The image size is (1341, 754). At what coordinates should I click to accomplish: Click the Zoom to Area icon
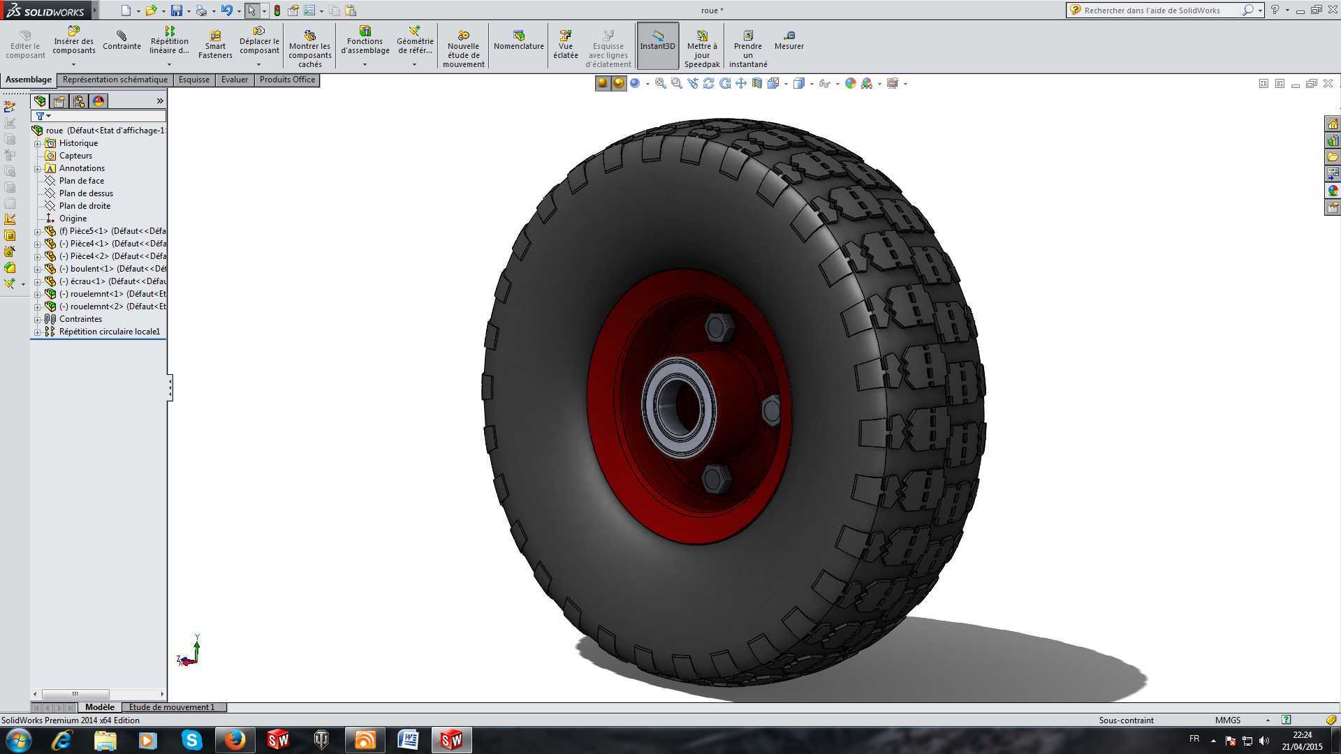coord(676,84)
